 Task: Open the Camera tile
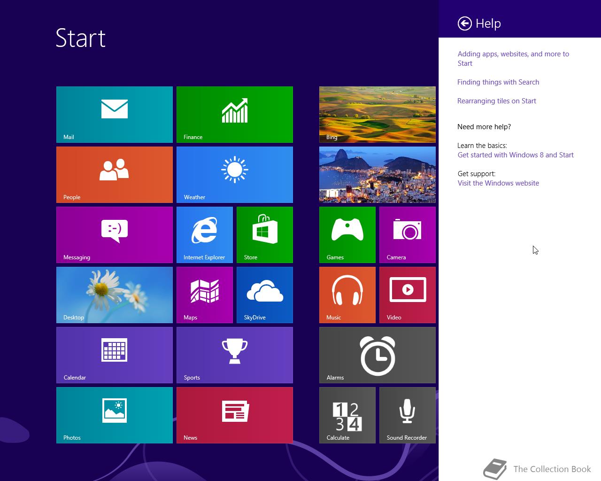408,235
